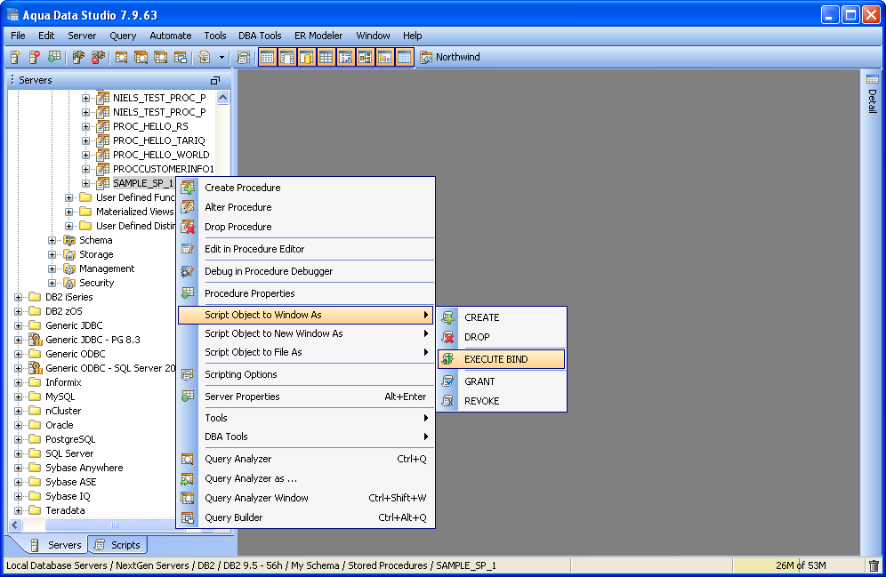The width and height of the screenshot is (886, 577).
Task: Click the Query Builder toolbar icon with stacked windows
Action: 181,57
